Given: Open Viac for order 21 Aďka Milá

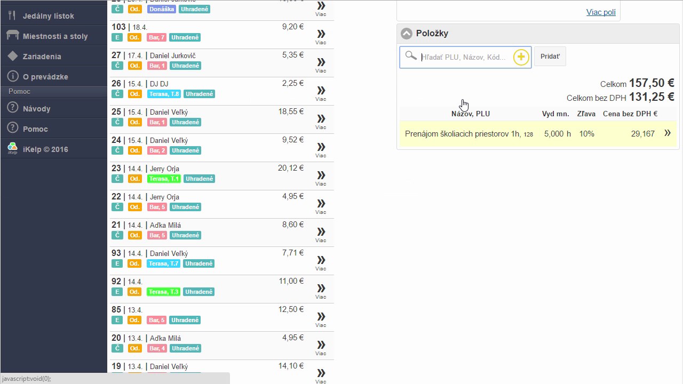Looking at the screenshot, I should pyautogui.click(x=321, y=235).
